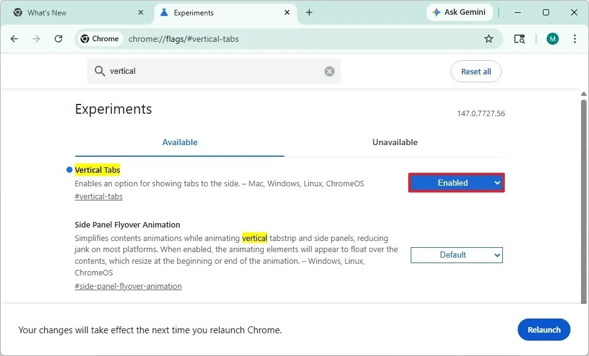Viewport: 589px width, 356px height.
Task: Click the Relaunch button
Action: pyautogui.click(x=544, y=330)
